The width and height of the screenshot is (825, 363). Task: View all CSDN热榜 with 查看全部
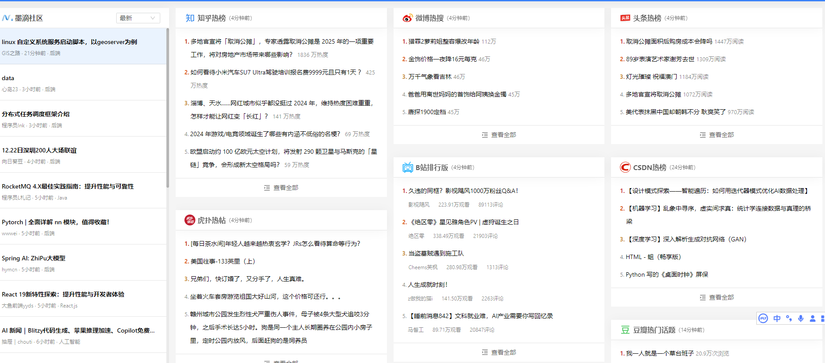coord(717,297)
